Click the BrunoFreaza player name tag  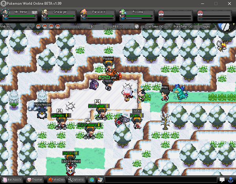[x=89, y=125]
